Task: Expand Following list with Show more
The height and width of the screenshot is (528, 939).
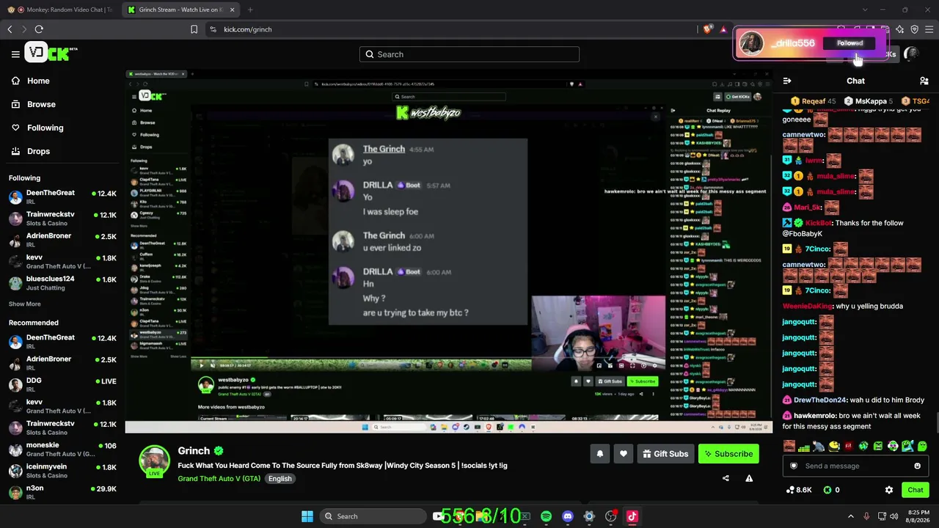Action: pyautogui.click(x=25, y=304)
